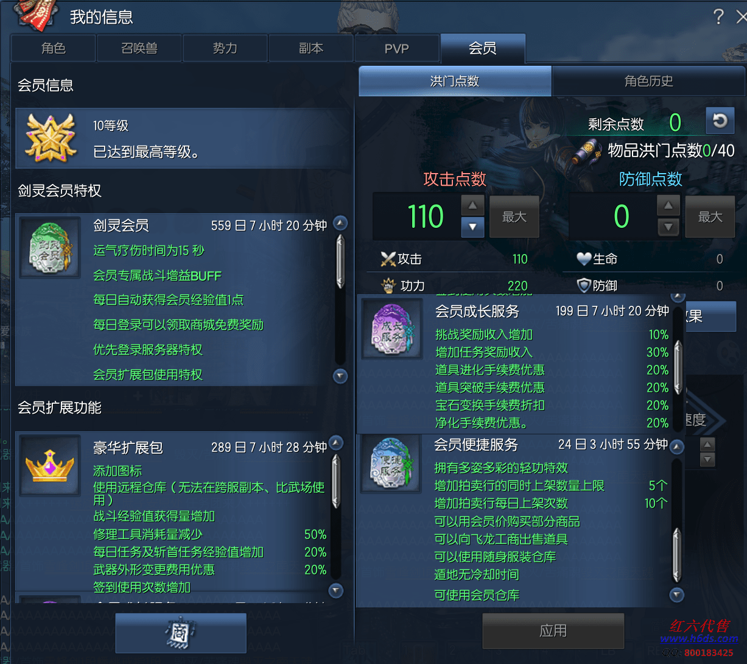Click the blue 会员便捷服务 token icon
The width and height of the screenshot is (747, 664).
393,464
